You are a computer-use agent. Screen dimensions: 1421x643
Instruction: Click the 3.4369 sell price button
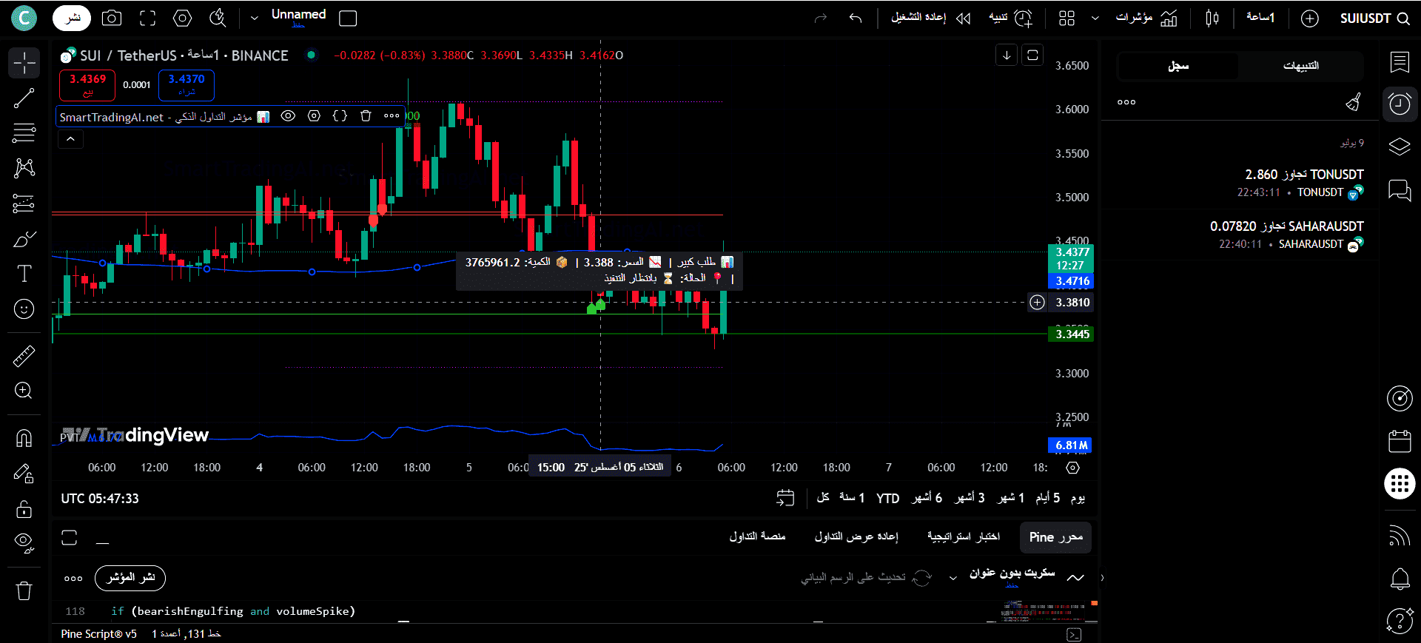(x=87, y=84)
